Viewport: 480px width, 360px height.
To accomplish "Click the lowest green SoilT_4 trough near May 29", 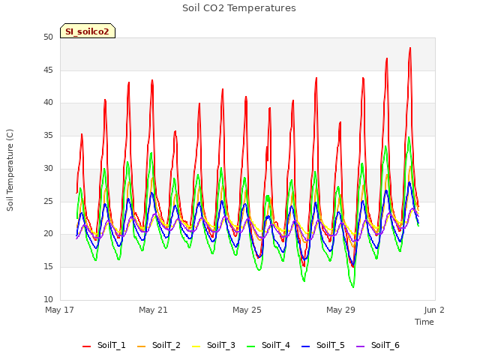I will point(353,286).
